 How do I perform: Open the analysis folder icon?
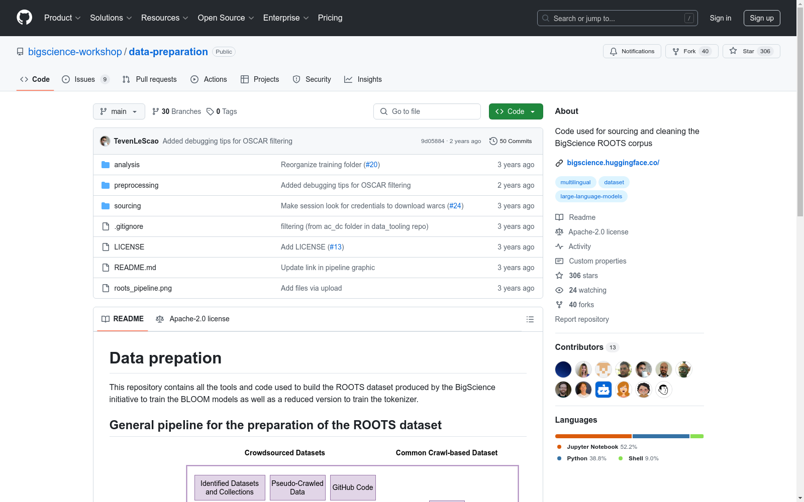coord(106,165)
